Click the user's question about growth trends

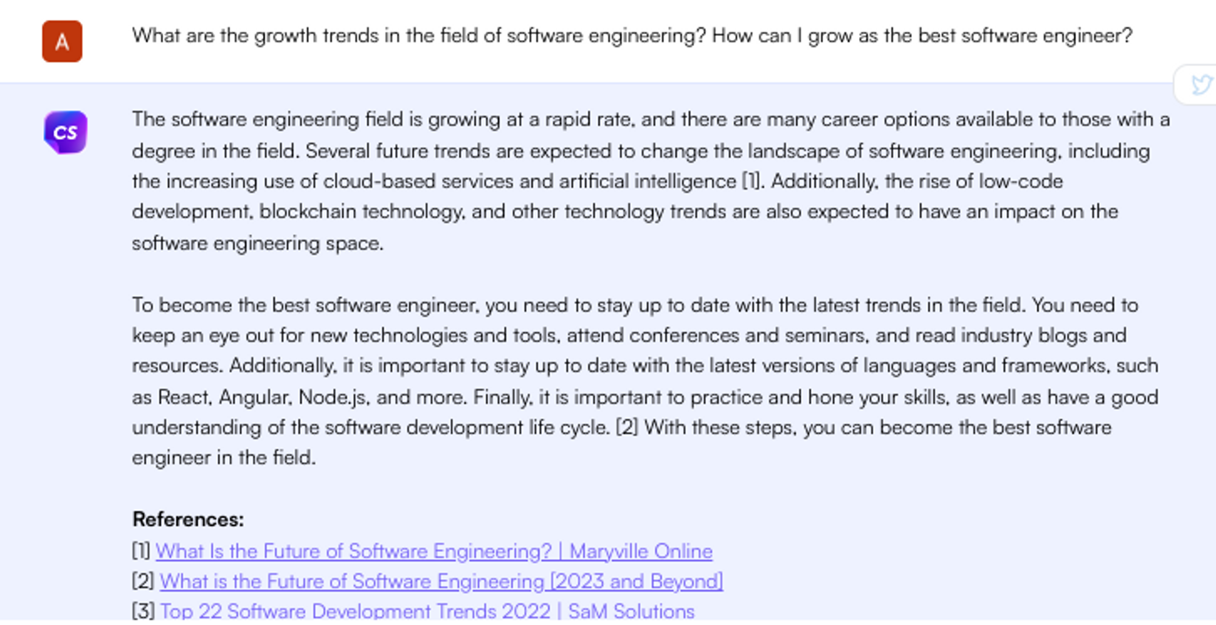[632, 36]
